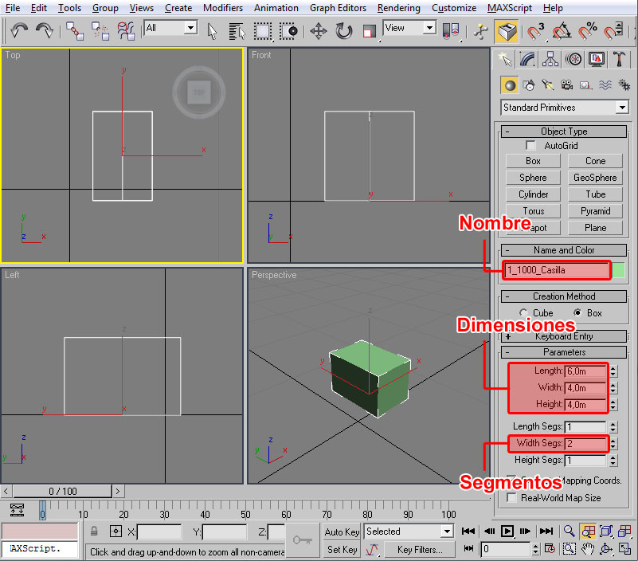Select the Cube creation method radio
The image size is (638, 561).
tap(523, 313)
